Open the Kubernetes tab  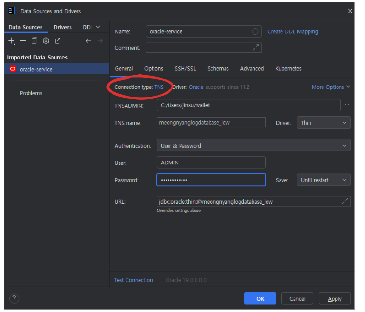click(x=288, y=68)
